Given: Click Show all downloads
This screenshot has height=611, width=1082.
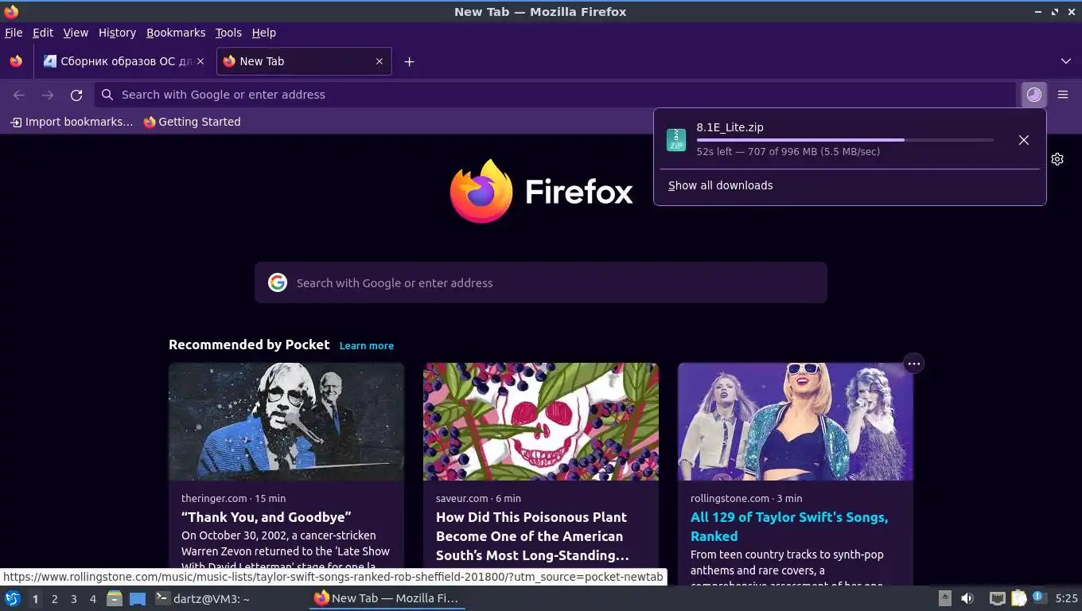Looking at the screenshot, I should 721,185.
